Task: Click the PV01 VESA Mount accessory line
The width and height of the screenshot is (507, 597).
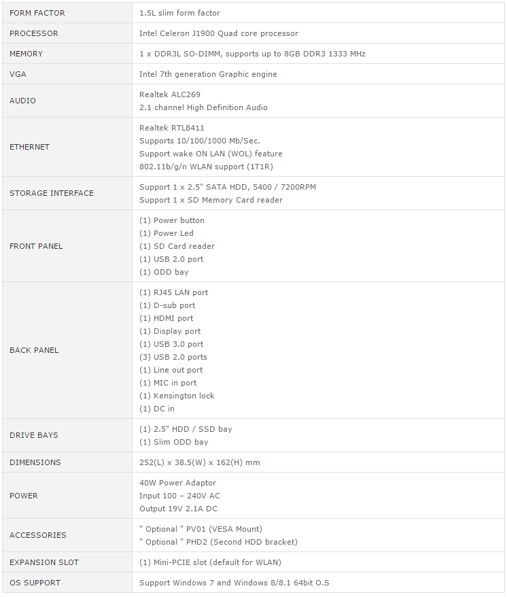Action: tap(200, 529)
